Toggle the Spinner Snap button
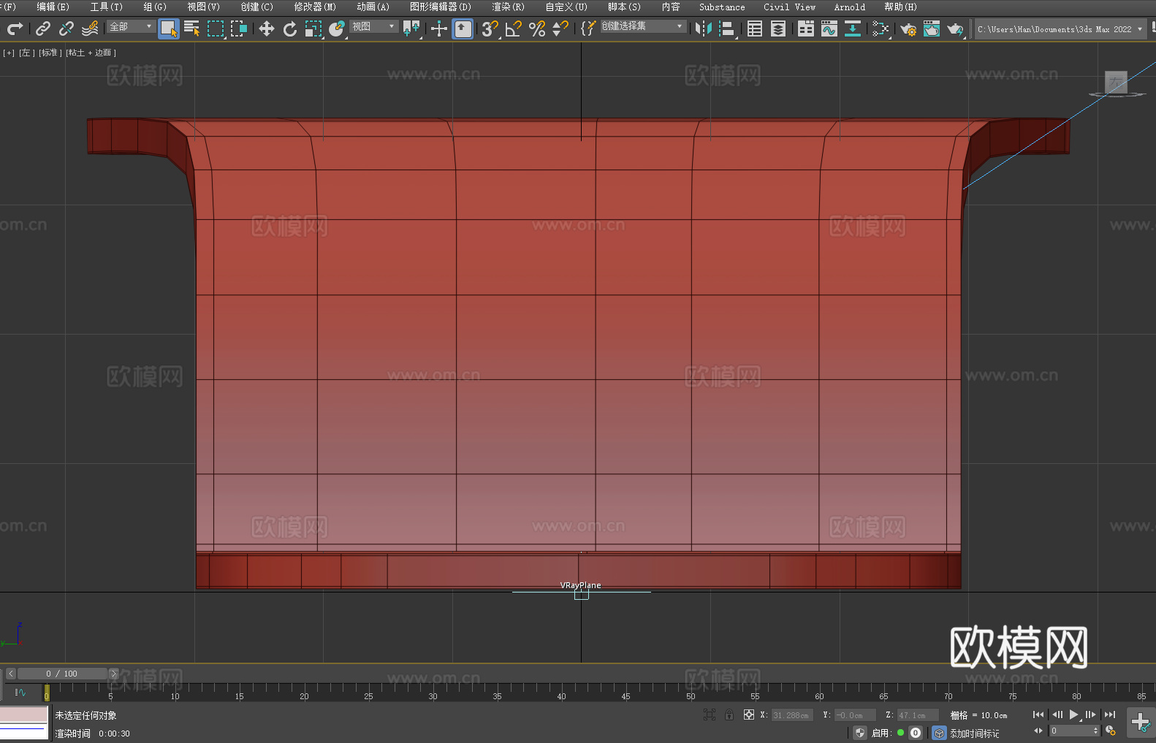The width and height of the screenshot is (1156, 743). pos(560,28)
